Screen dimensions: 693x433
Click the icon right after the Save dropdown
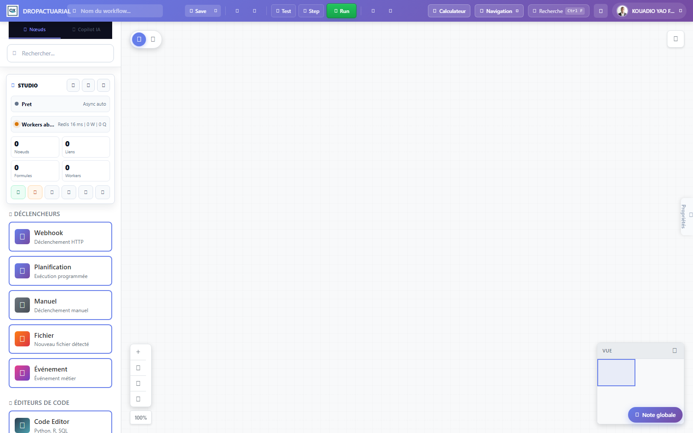pyautogui.click(x=237, y=11)
